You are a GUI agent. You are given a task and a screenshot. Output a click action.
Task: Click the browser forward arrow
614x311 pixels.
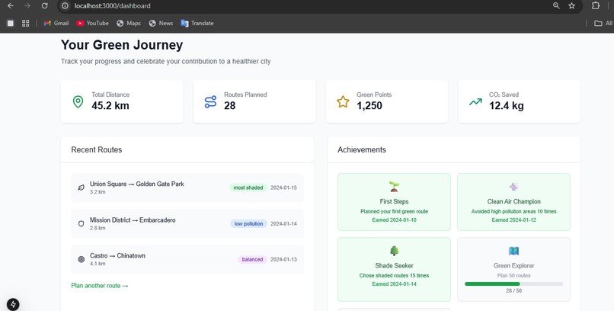(x=27, y=6)
